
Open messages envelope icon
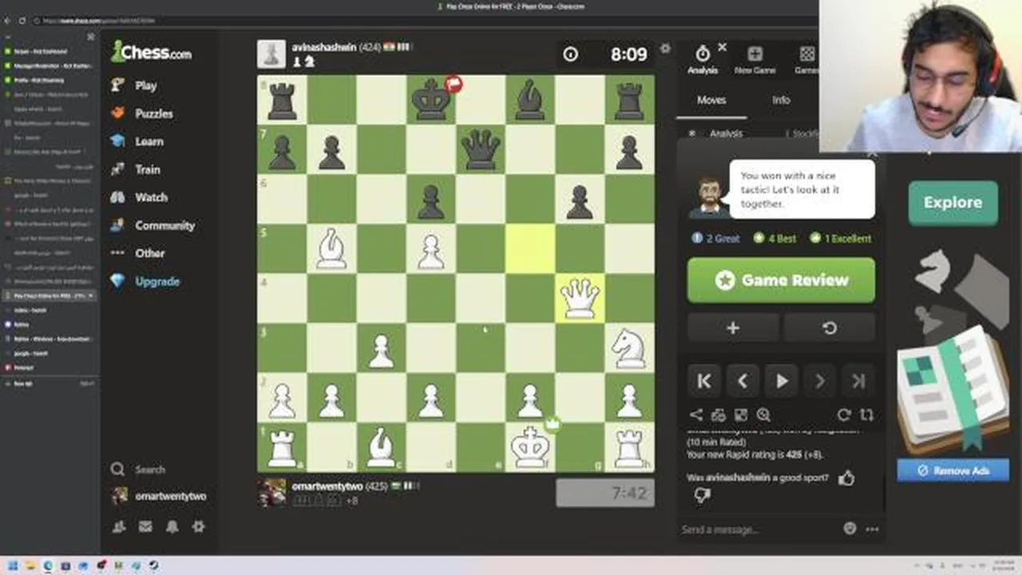145,526
